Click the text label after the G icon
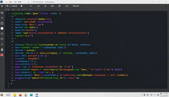169x97 pixels. pyautogui.click(x=15, y=6)
